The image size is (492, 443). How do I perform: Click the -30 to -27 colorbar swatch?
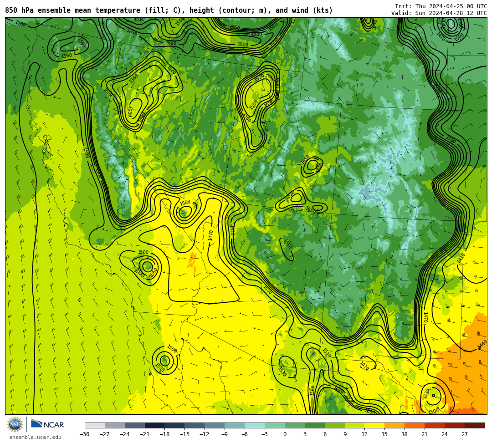pyautogui.click(x=95, y=425)
